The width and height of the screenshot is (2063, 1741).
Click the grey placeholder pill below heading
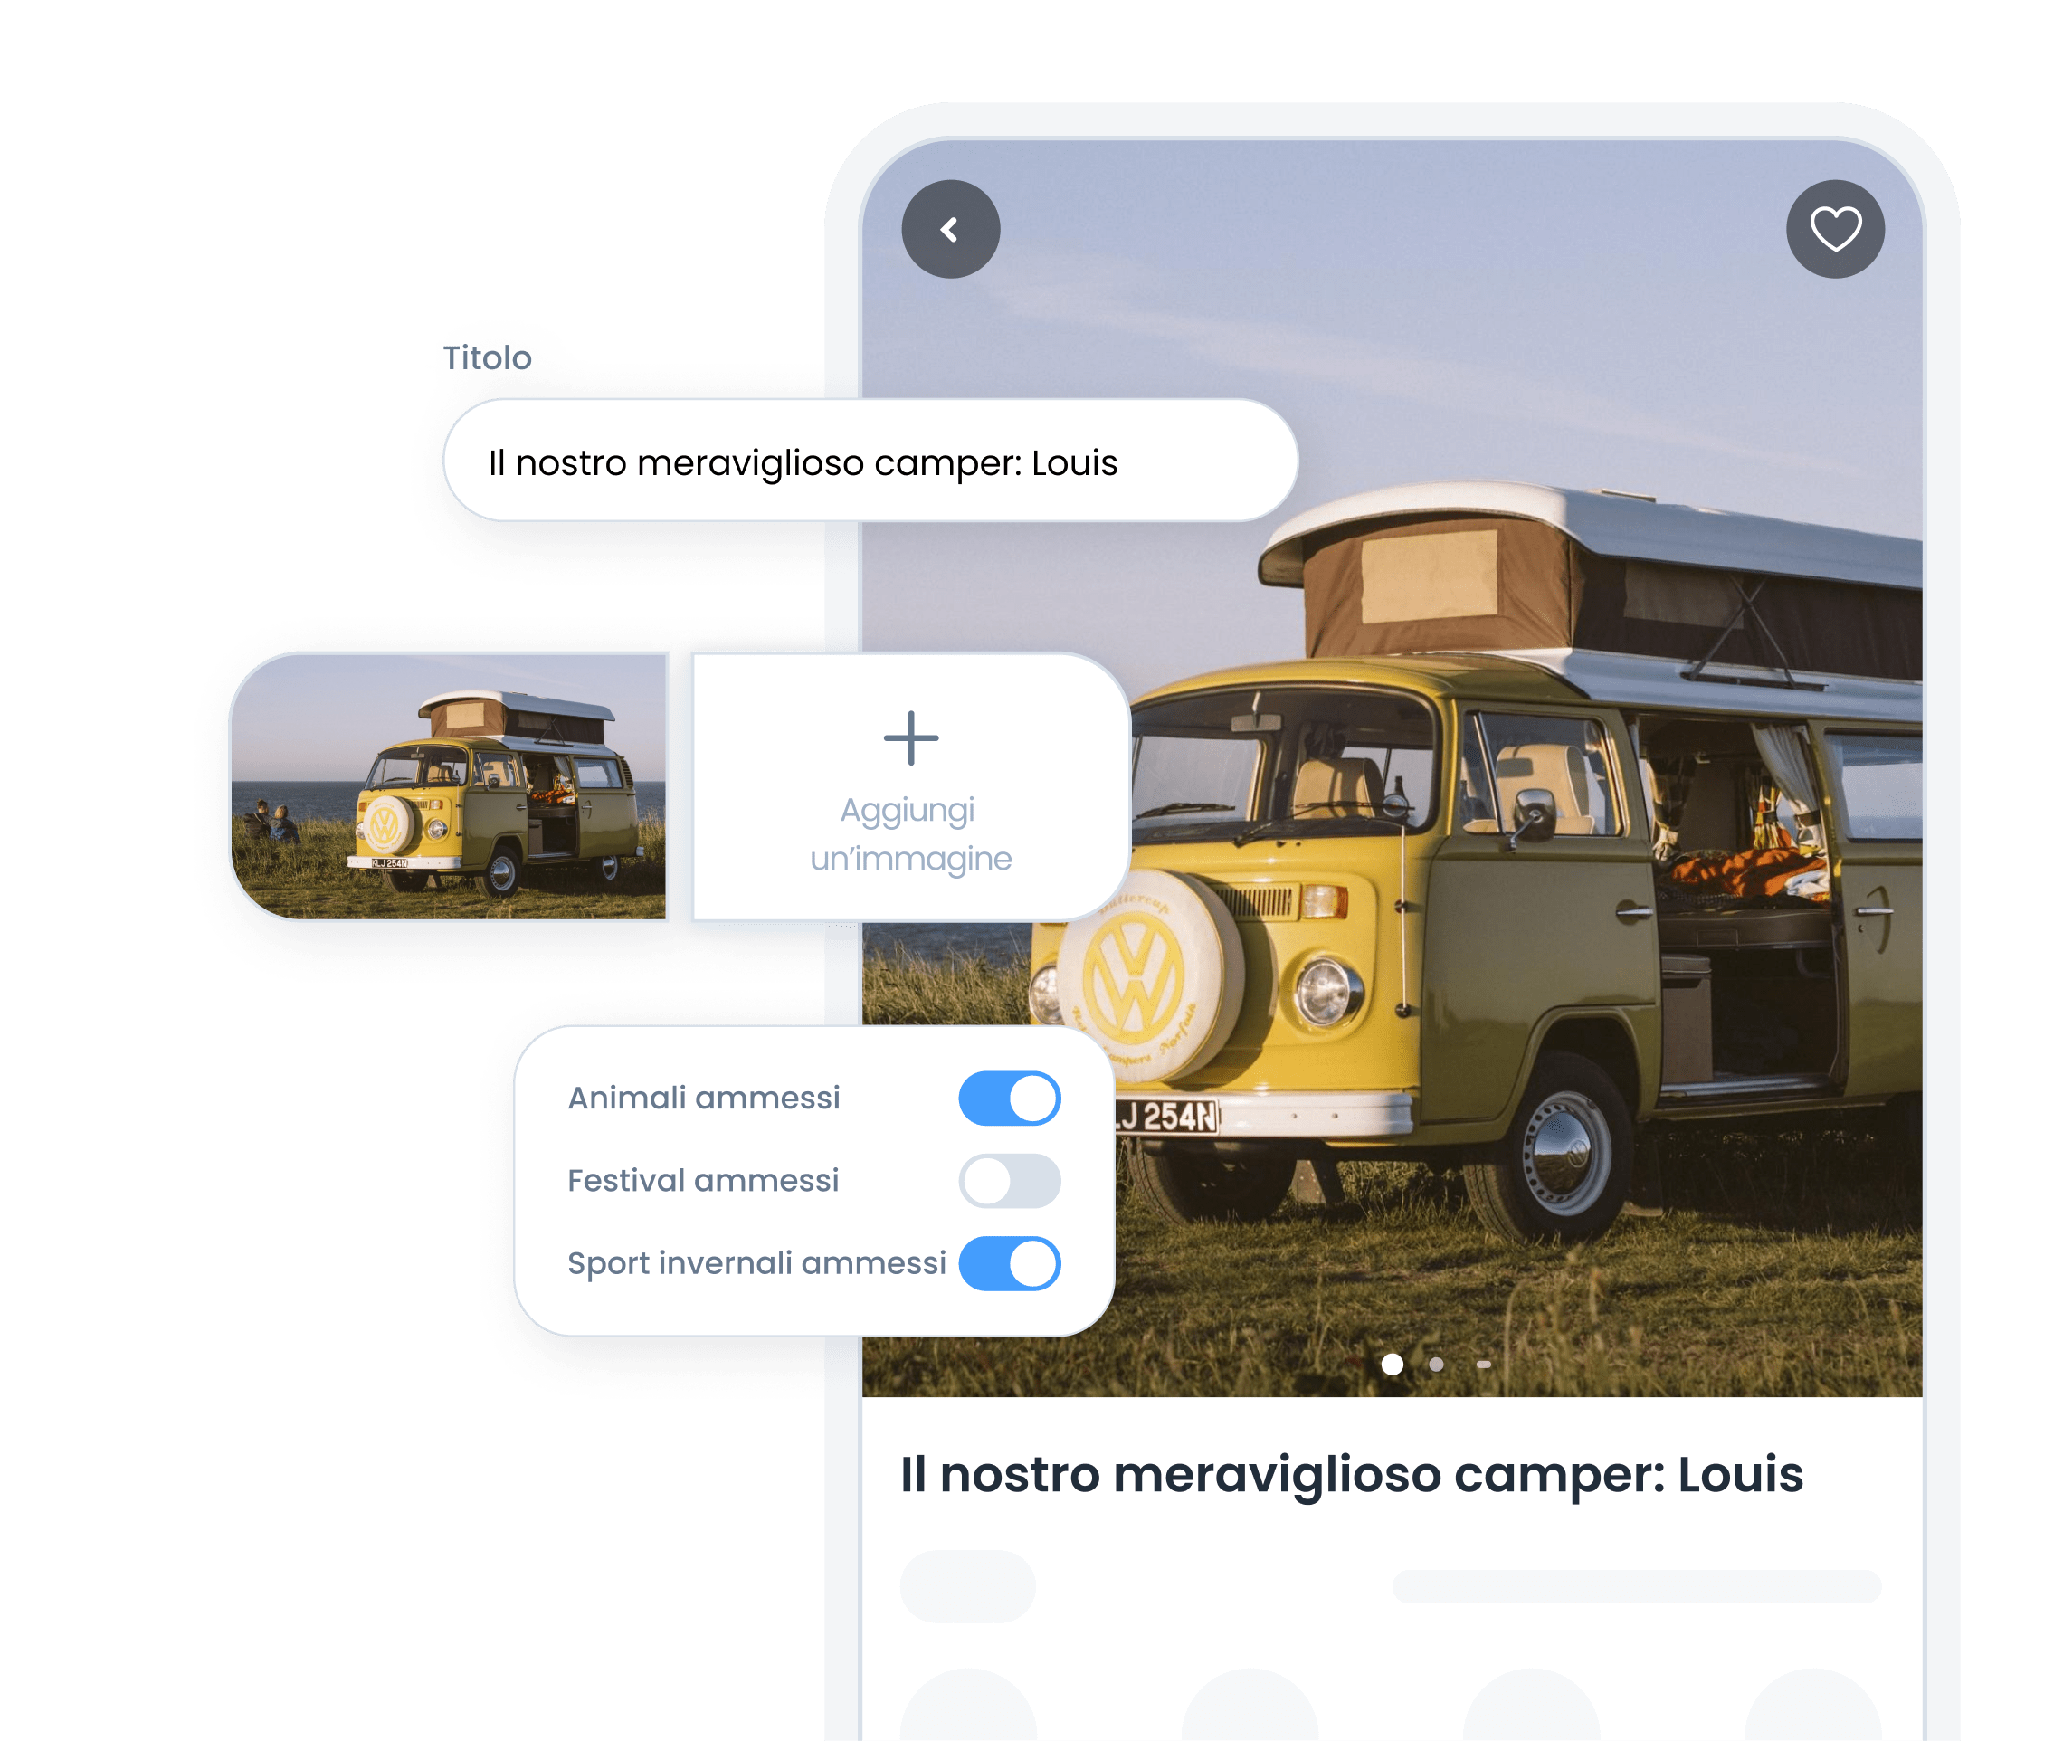point(967,1586)
